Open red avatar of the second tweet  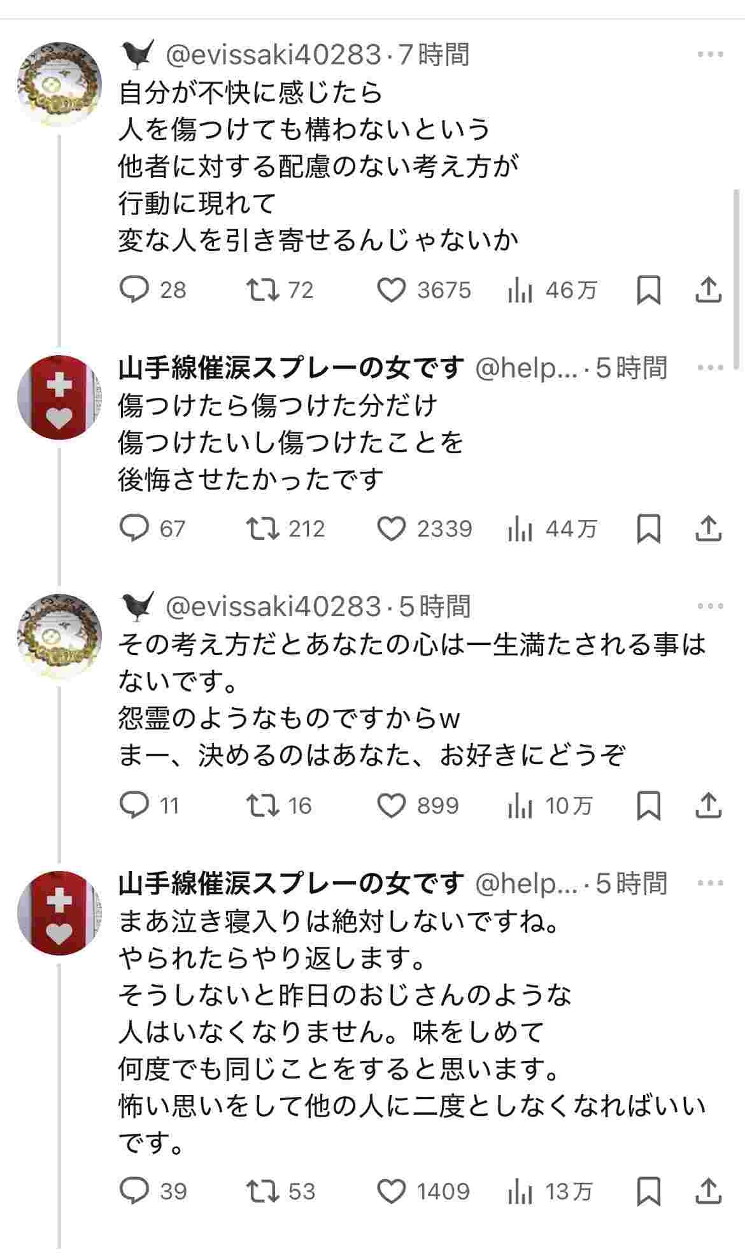[x=59, y=397]
